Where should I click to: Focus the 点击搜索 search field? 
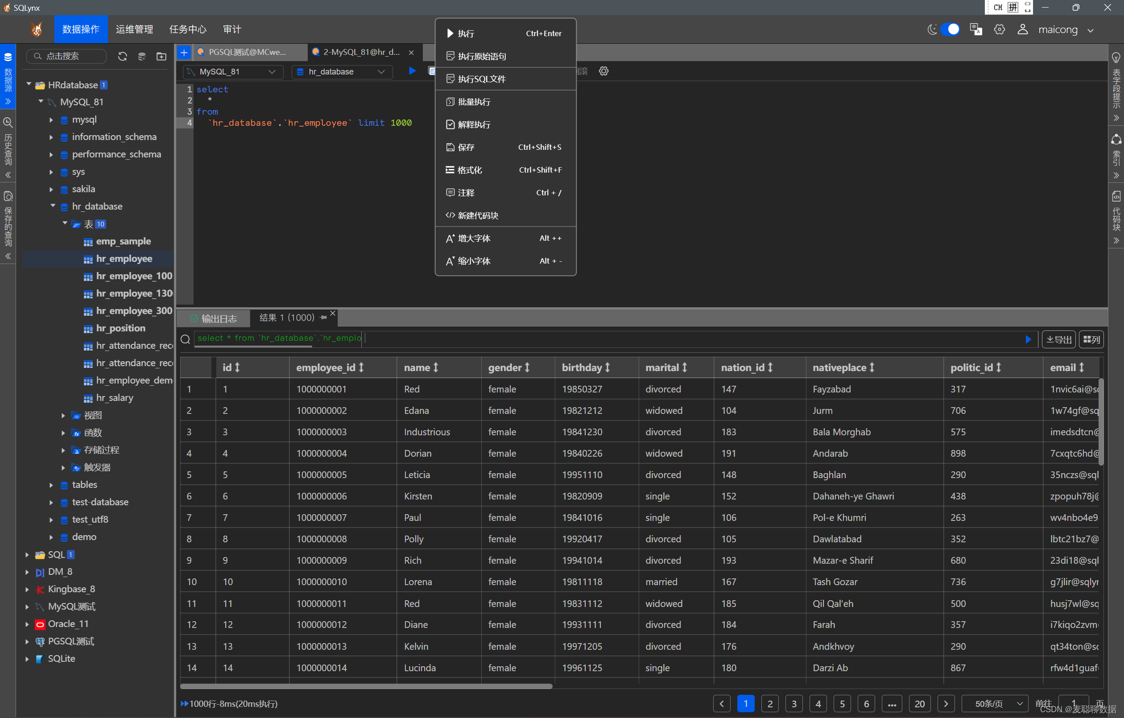point(66,56)
